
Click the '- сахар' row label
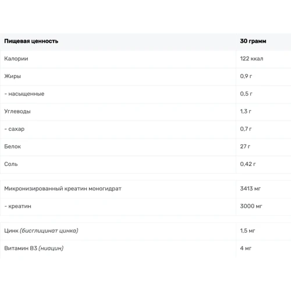15,129
